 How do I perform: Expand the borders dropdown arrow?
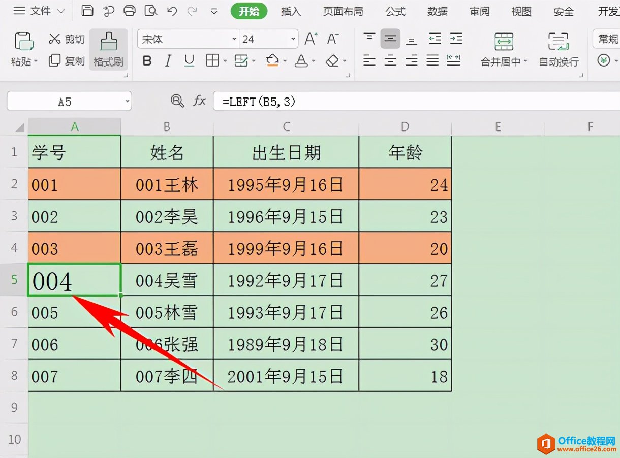tap(225, 61)
